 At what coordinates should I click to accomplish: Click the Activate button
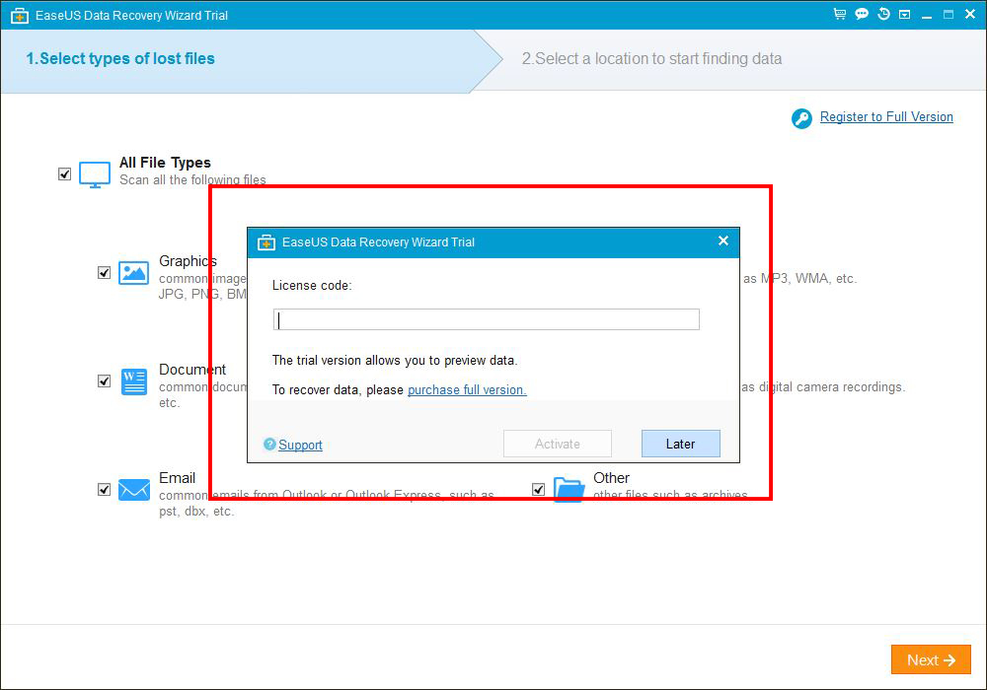557,444
